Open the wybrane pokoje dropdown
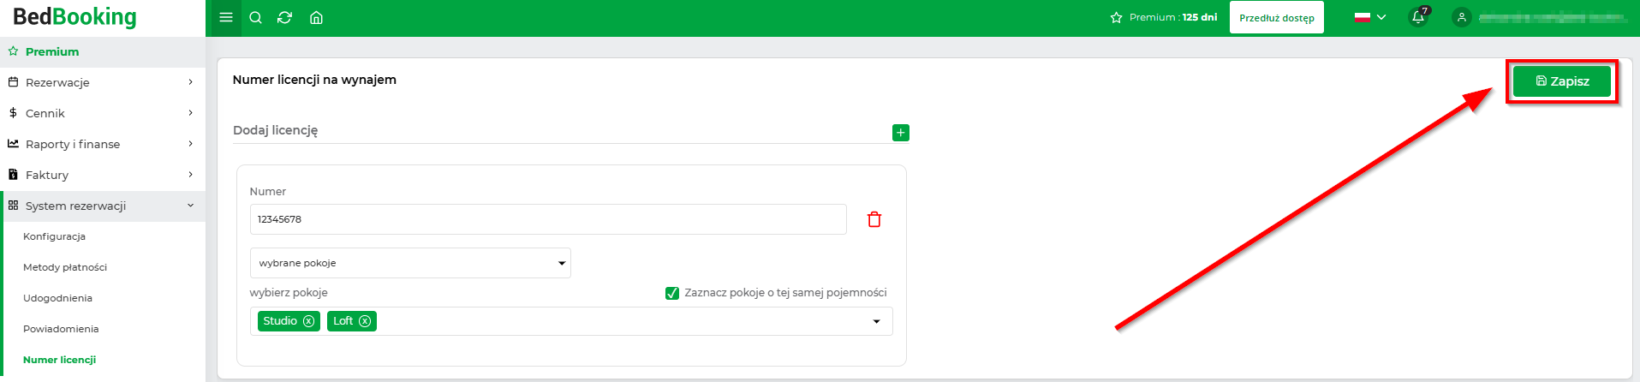Viewport: 1640px width, 382px height. pos(410,263)
